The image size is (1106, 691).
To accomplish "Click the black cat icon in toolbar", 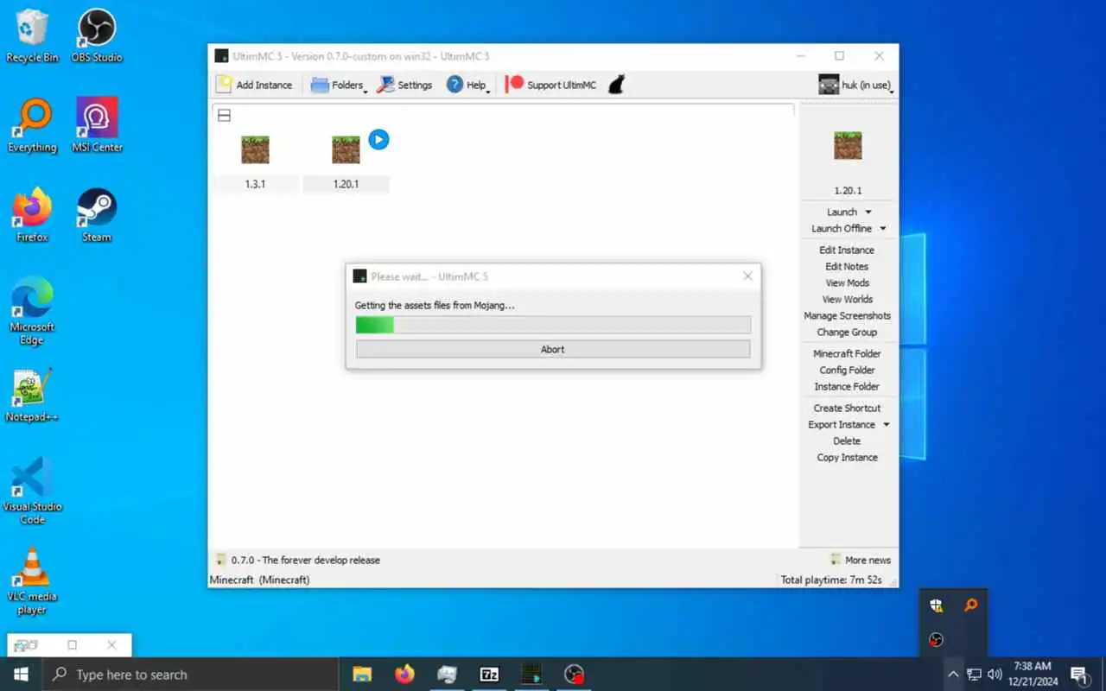I will coord(616,85).
